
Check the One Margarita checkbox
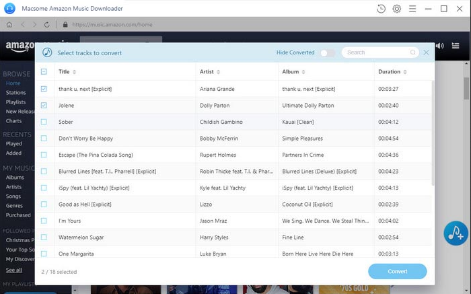pos(44,254)
